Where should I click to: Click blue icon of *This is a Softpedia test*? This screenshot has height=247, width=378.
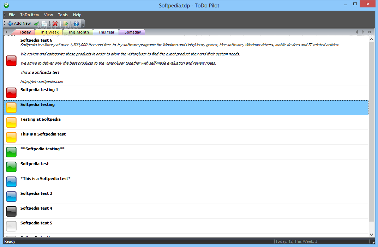pyautogui.click(x=11, y=182)
